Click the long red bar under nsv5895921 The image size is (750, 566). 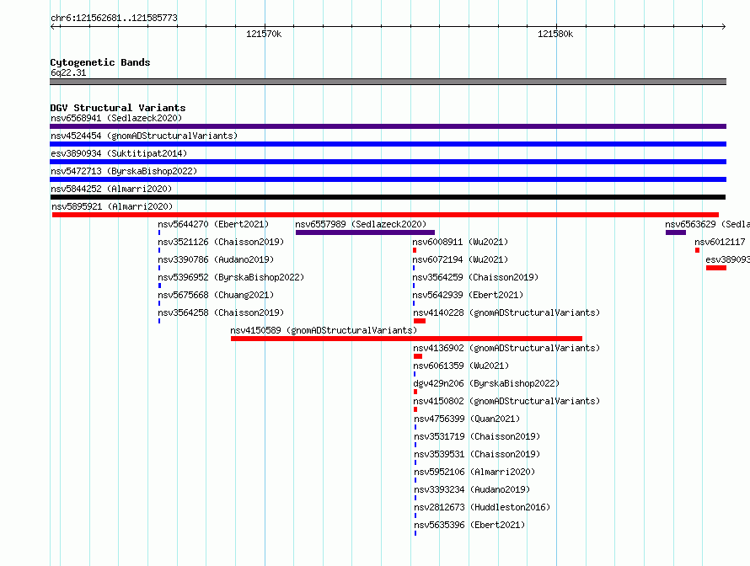click(385, 215)
